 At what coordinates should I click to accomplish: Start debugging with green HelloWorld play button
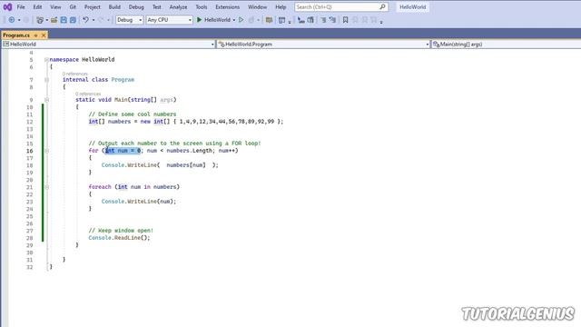click(213, 20)
